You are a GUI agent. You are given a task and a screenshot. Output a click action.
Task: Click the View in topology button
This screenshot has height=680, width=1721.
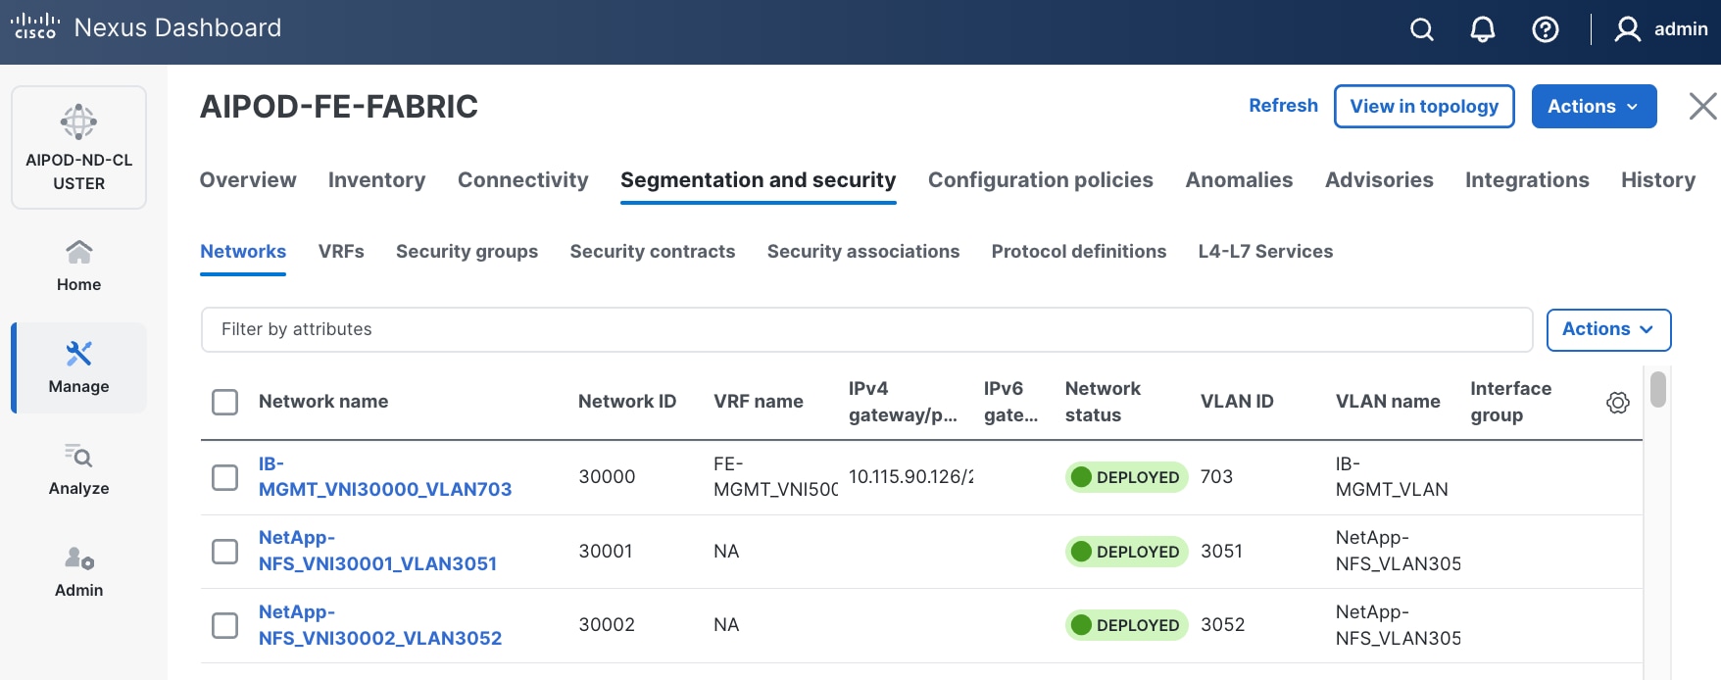[x=1423, y=106]
